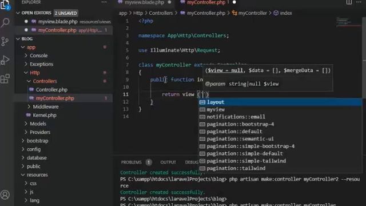Screen dimensions: 366x206
Task: Open editor more actions ellipsis
Action: click(359, 2)
